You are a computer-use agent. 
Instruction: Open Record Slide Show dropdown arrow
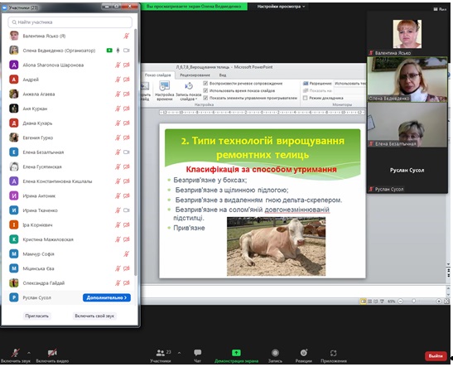[196, 99]
